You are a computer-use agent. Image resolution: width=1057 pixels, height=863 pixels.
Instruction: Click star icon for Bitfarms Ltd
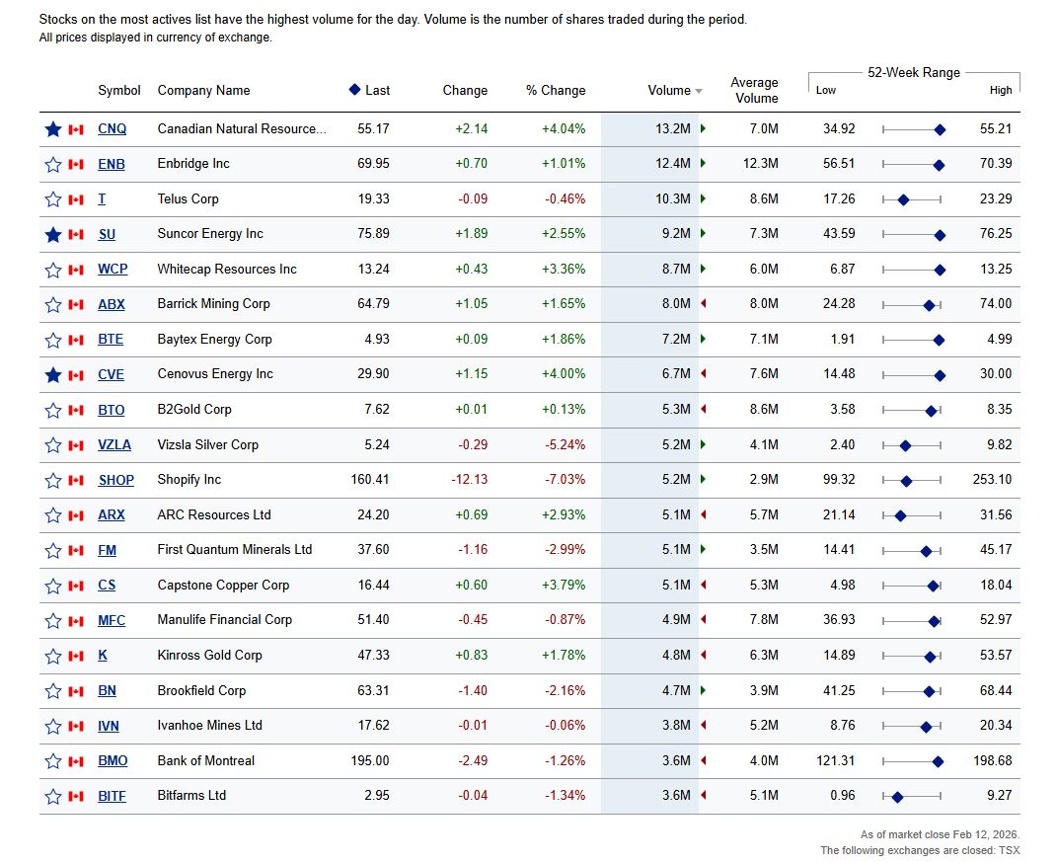click(53, 796)
